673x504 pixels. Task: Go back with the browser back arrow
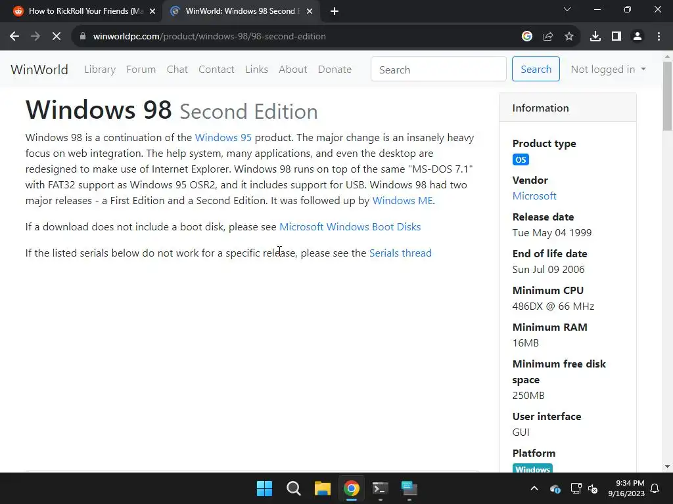coord(14,37)
